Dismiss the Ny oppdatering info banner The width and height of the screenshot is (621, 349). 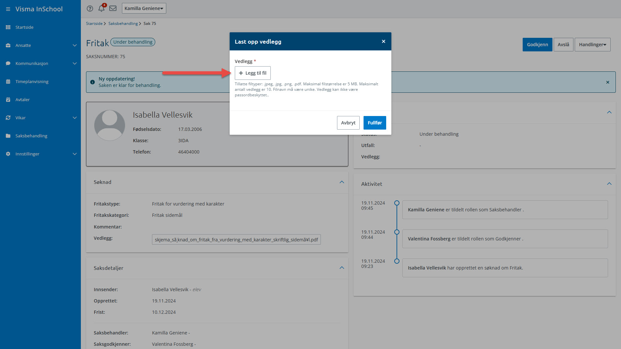coord(608,82)
